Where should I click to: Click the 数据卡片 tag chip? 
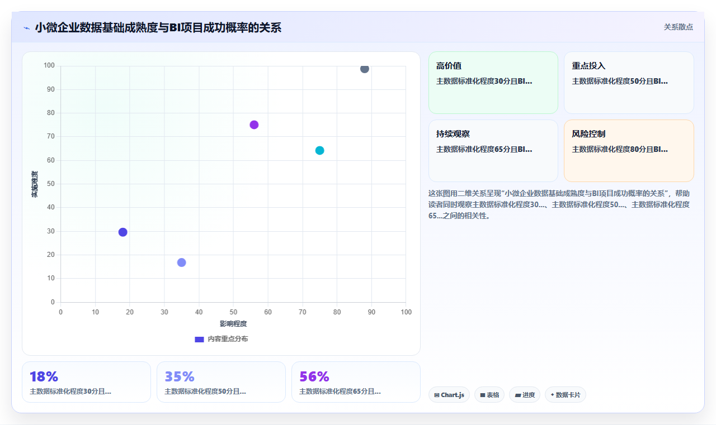point(566,395)
